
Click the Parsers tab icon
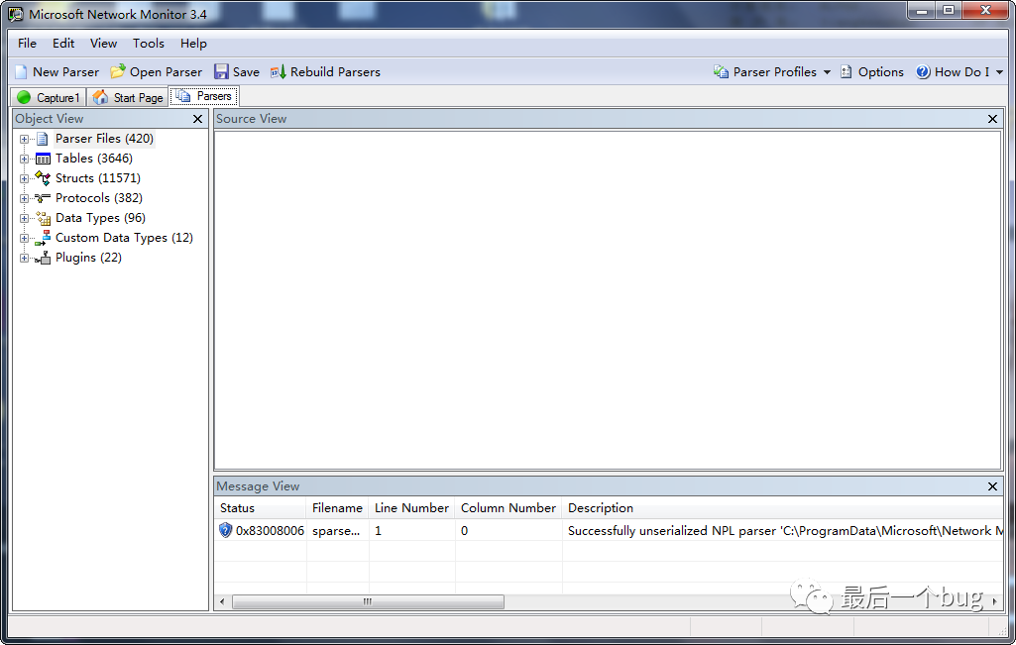point(183,96)
